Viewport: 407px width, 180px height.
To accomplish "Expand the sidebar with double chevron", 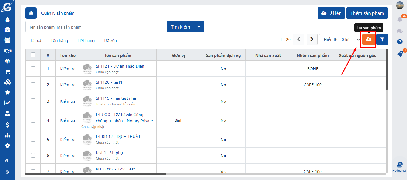I will 7,172.
